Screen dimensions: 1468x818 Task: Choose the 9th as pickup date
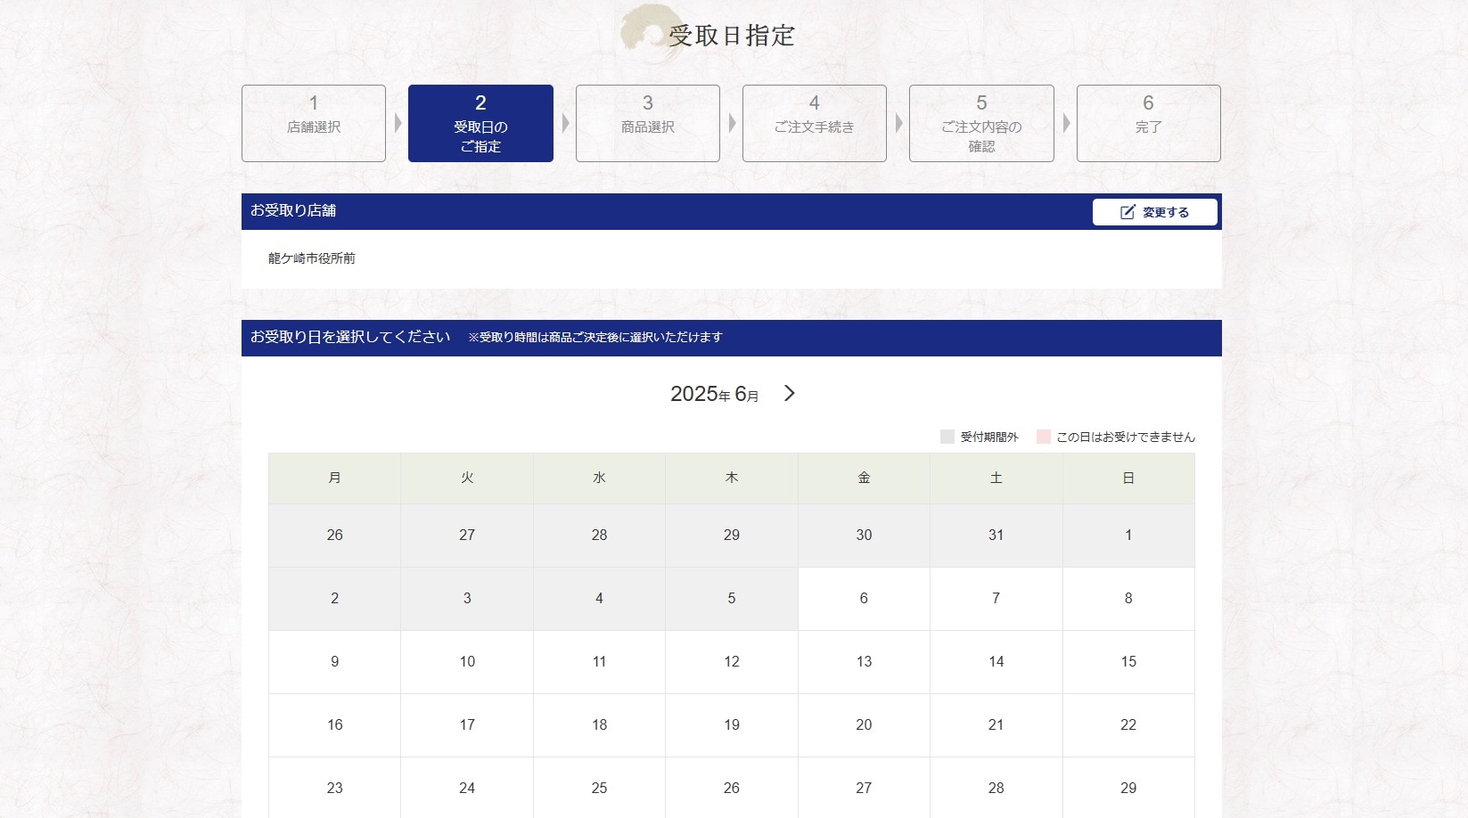tap(335, 662)
